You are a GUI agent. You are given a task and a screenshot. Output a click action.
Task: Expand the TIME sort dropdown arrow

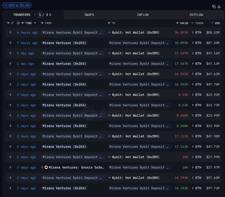[x=35, y=23]
